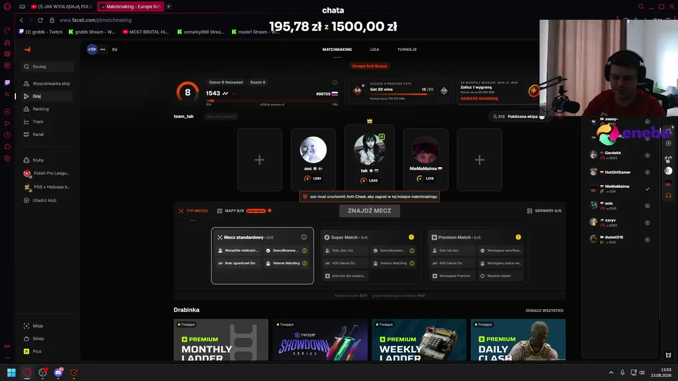Open the Polish Pro League club
Viewport: 678px width, 381px height.
click(x=47, y=173)
